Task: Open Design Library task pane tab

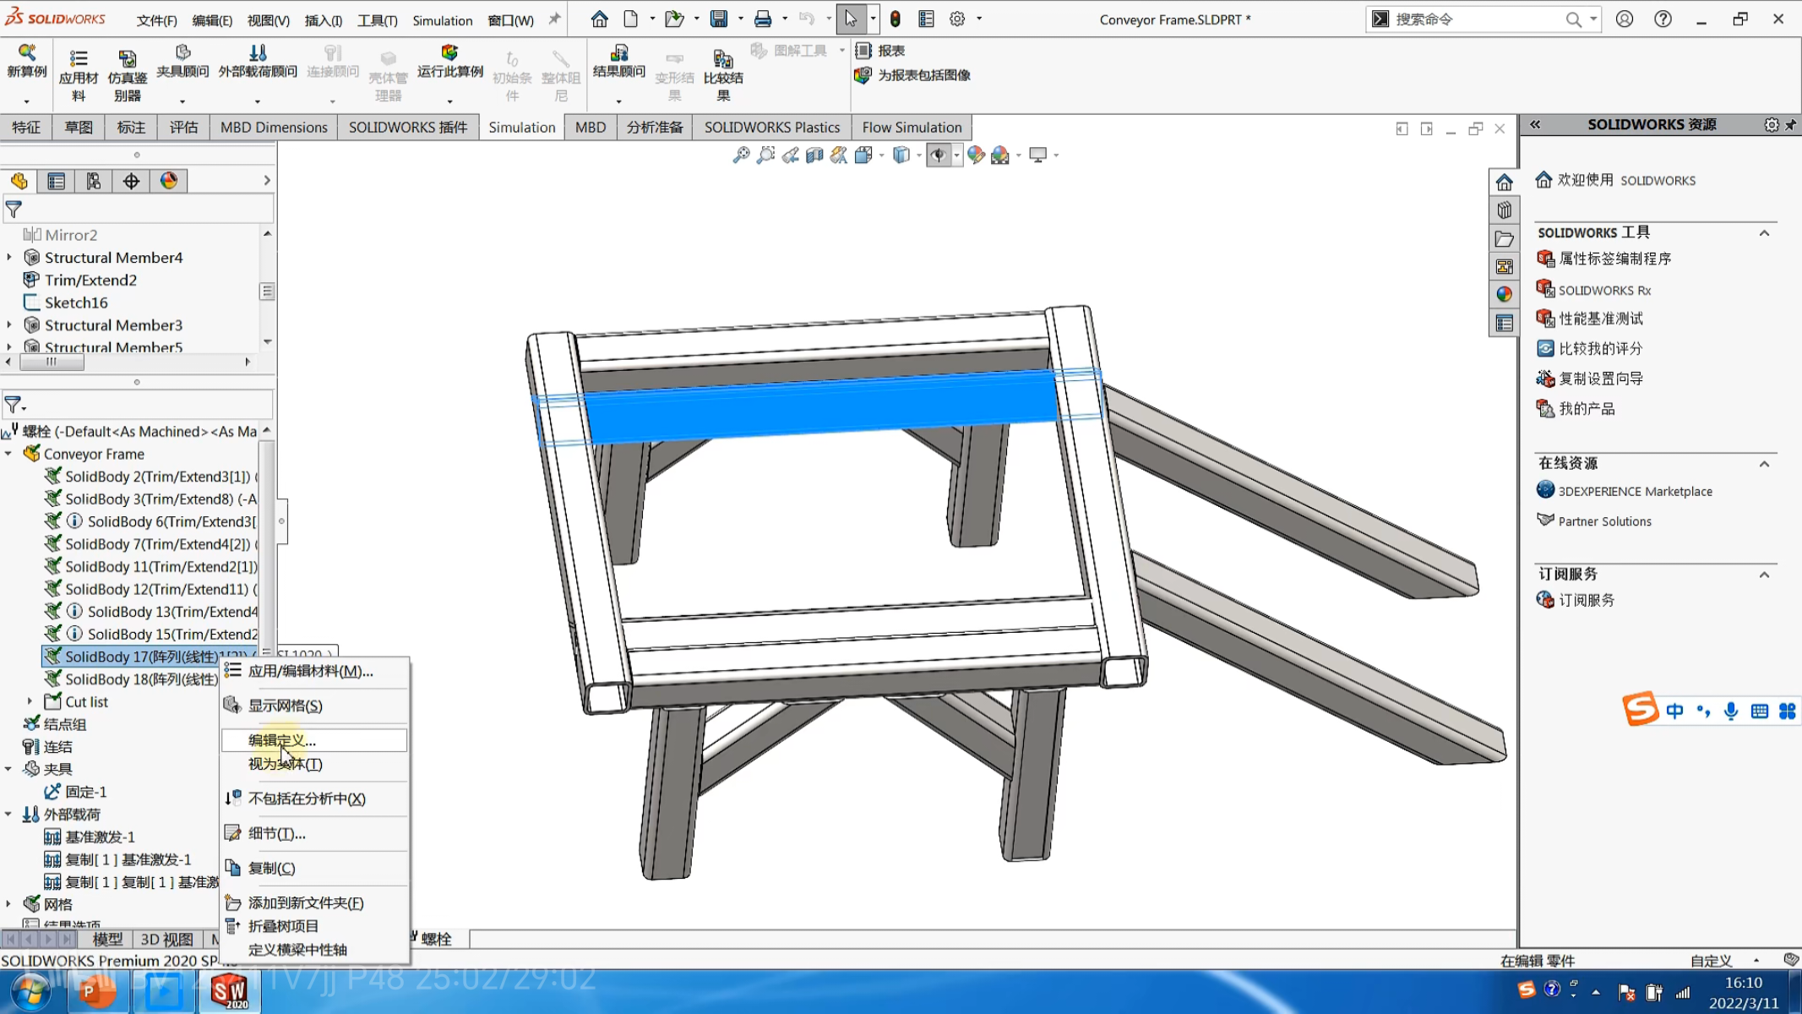Action: (1504, 210)
